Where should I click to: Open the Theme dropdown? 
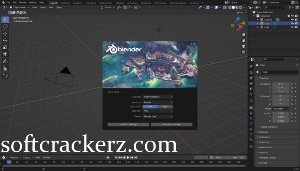tap(158, 116)
